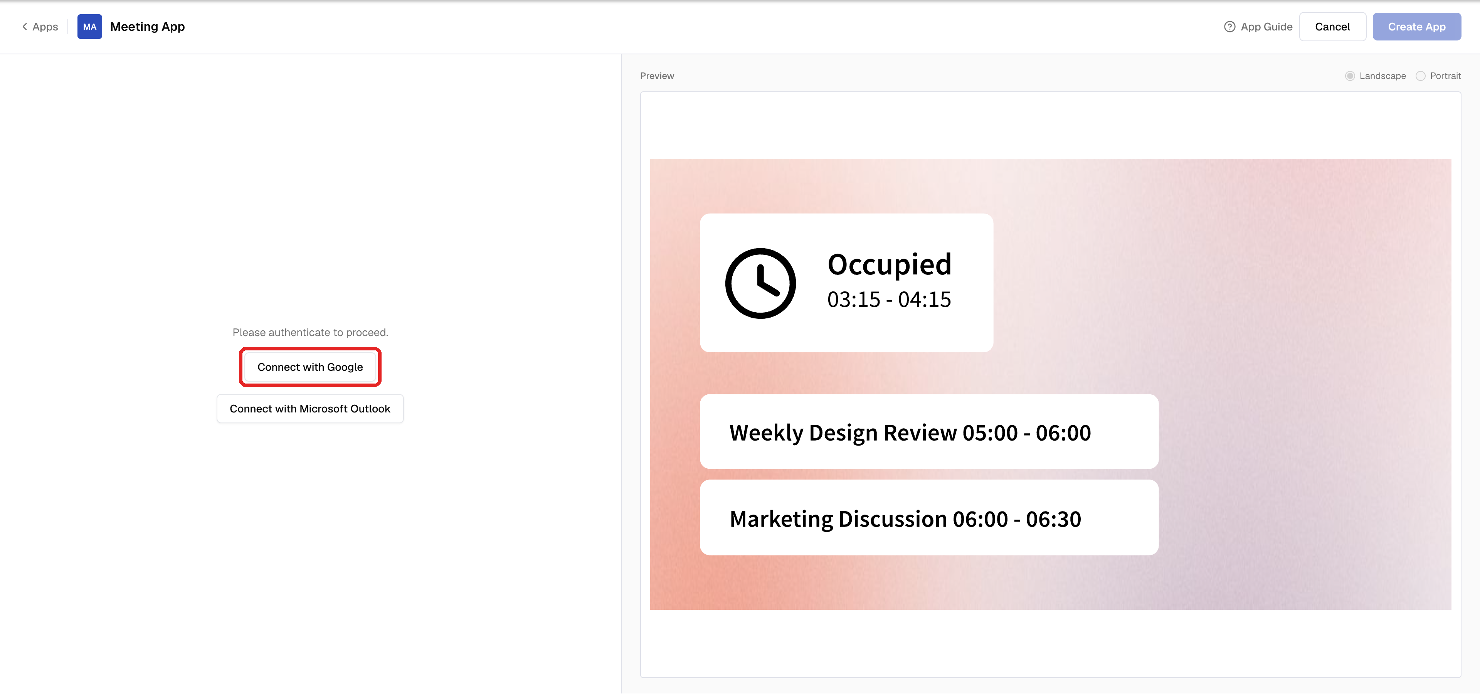The height and width of the screenshot is (695, 1480).
Task: Click the Occupied status text in the preview
Action: (x=890, y=265)
